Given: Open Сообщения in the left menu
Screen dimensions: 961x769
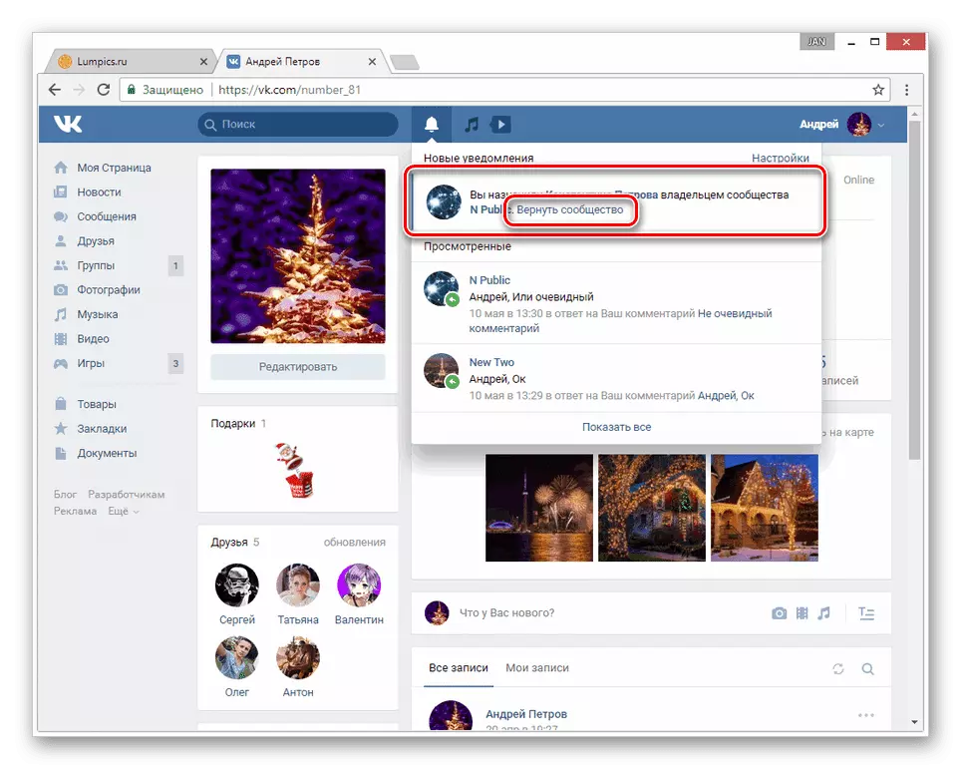Looking at the screenshot, I should point(107,216).
